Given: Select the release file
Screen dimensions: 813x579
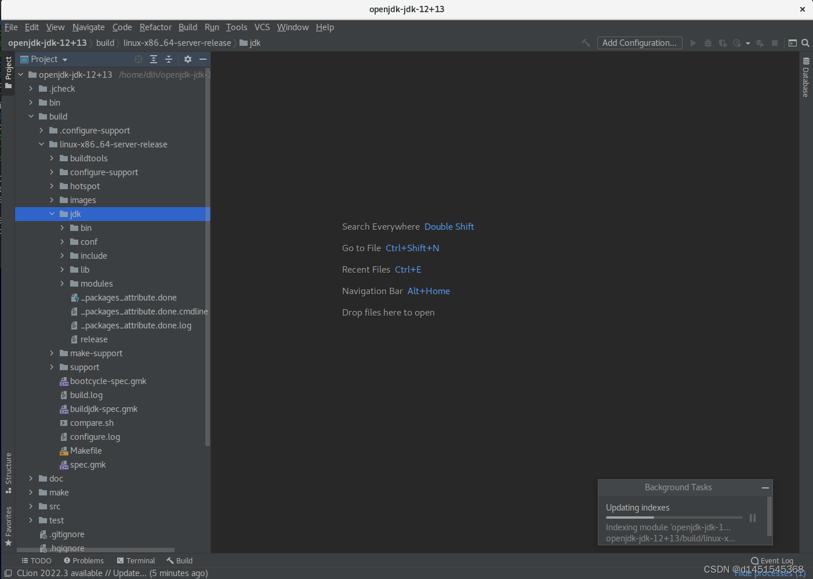Looking at the screenshot, I should (94, 339).
